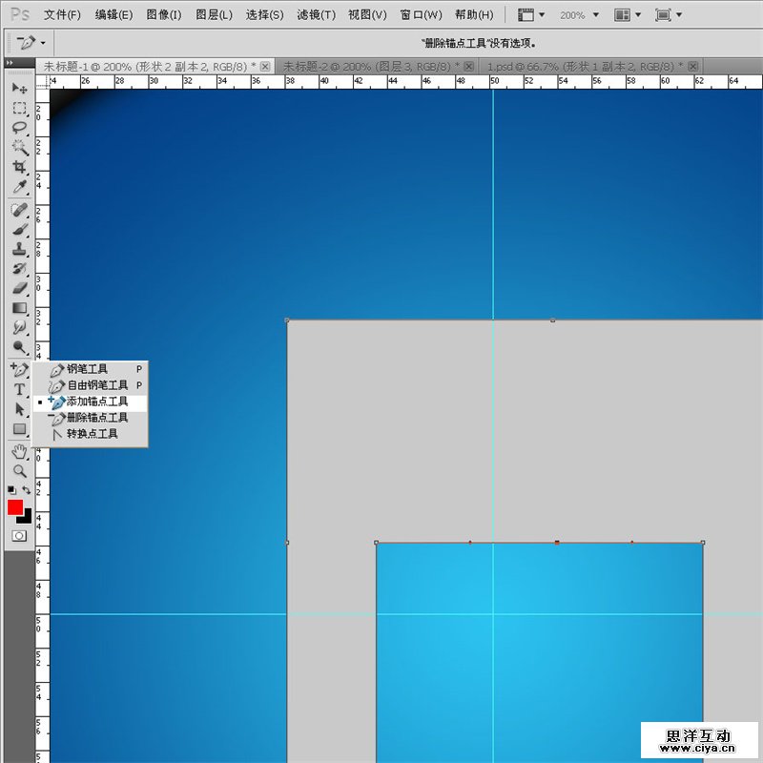Select the Horizontal Type tool
This screenshot has height=763, width=763.
19,389
